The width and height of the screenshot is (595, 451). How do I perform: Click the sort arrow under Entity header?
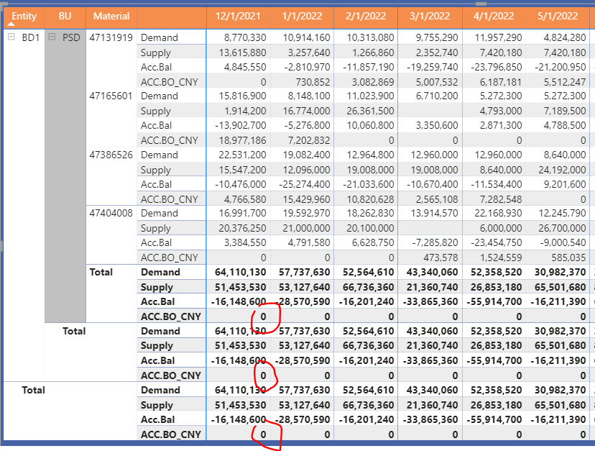(11, 24)
